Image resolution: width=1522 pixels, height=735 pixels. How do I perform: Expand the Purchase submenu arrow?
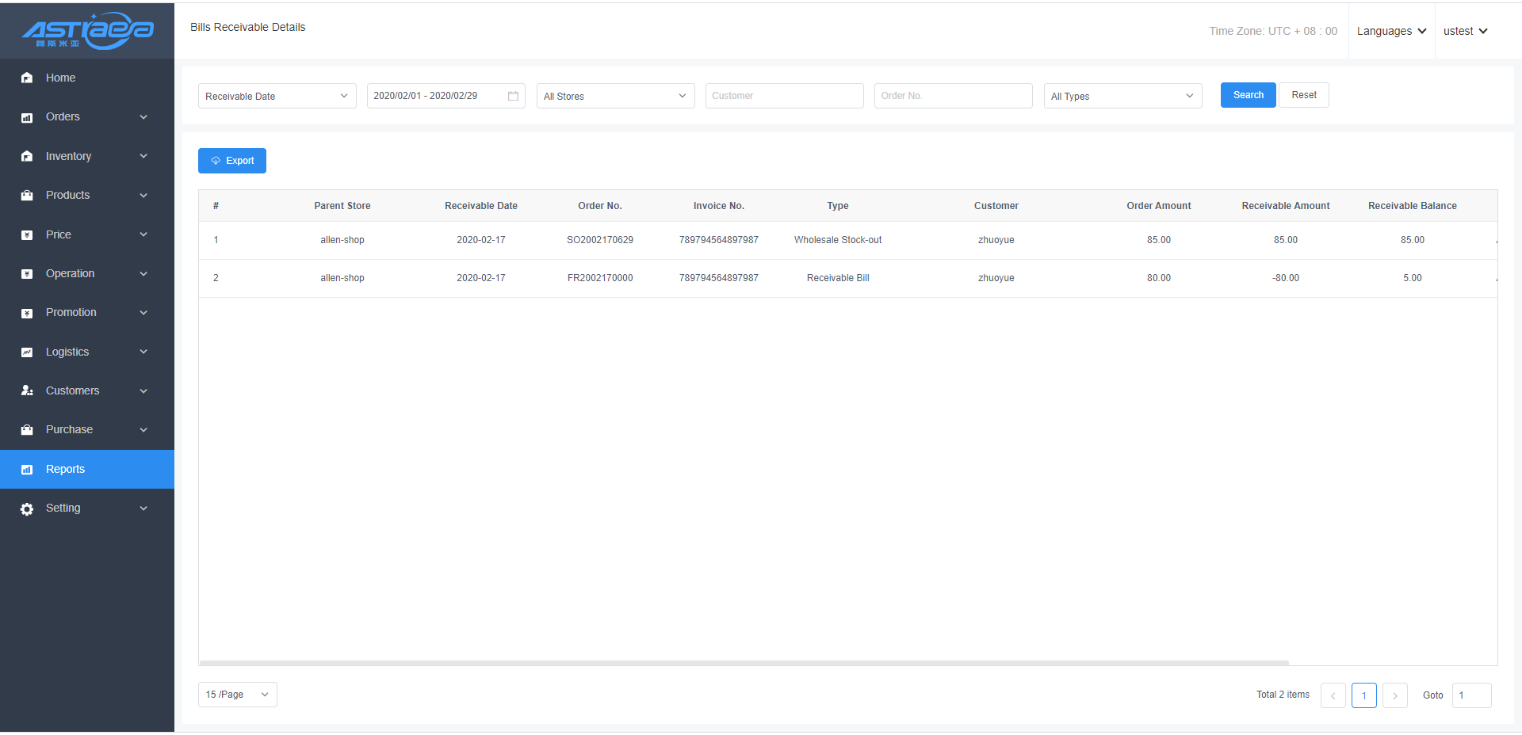143,430
